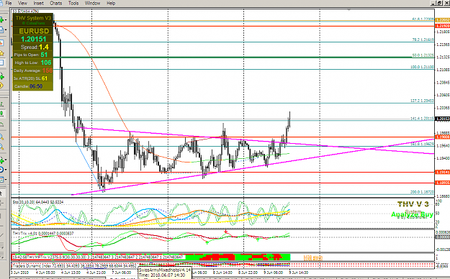Click the Zoom Out magnifier icon
This screenshot has height=279, width=450.
point(1,147)
